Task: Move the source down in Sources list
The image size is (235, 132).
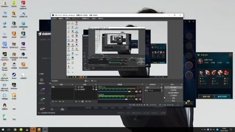Action: (x=90, y=101)
